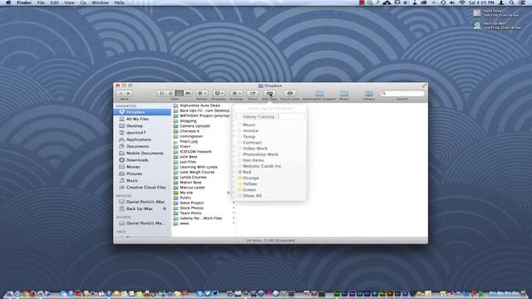Pick the Yellow color tag
532x299 pixels.
(249, 184)
